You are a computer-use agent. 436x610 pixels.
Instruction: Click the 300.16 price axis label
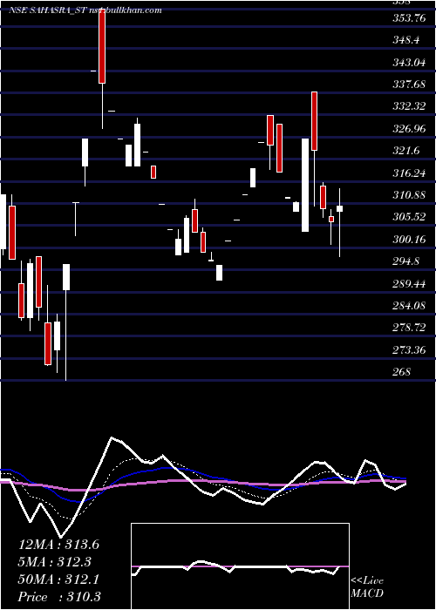click(409, 240)
